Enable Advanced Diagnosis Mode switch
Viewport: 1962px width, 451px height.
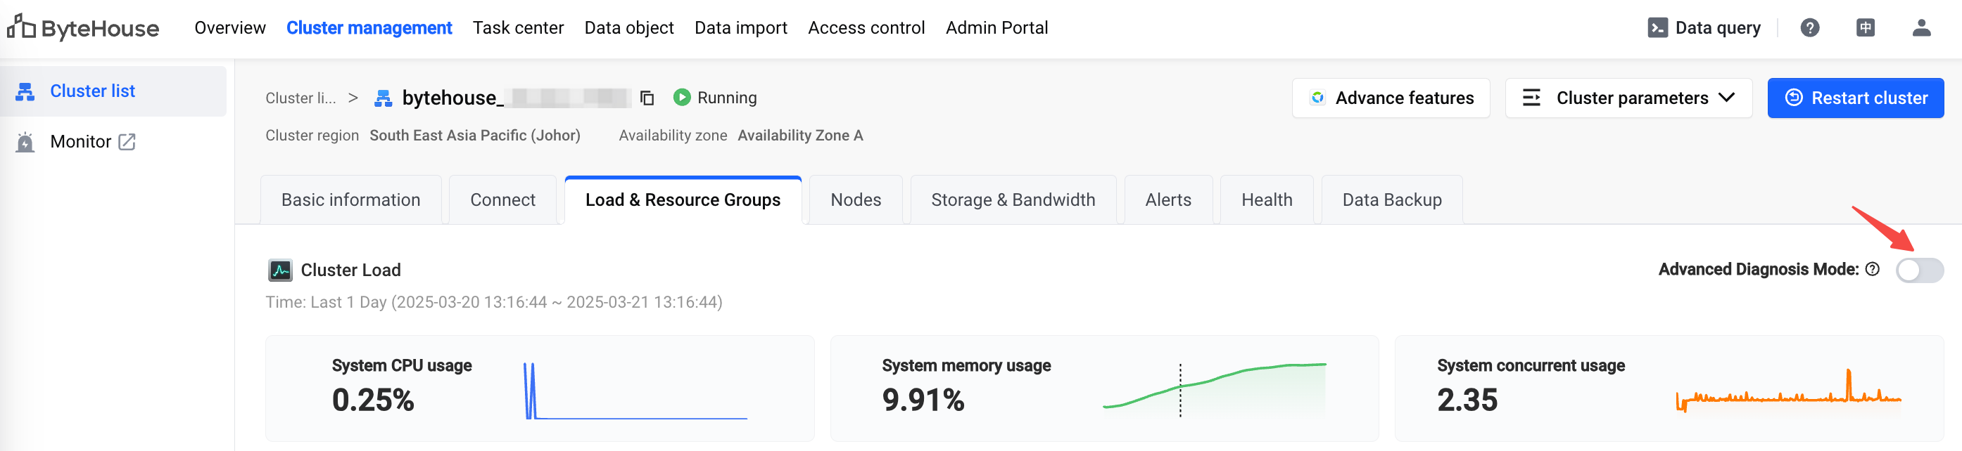pos(1919,270)
